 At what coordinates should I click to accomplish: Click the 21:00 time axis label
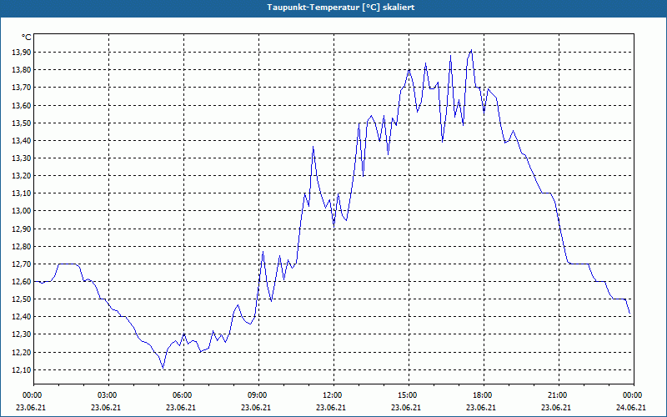[559, 395]
